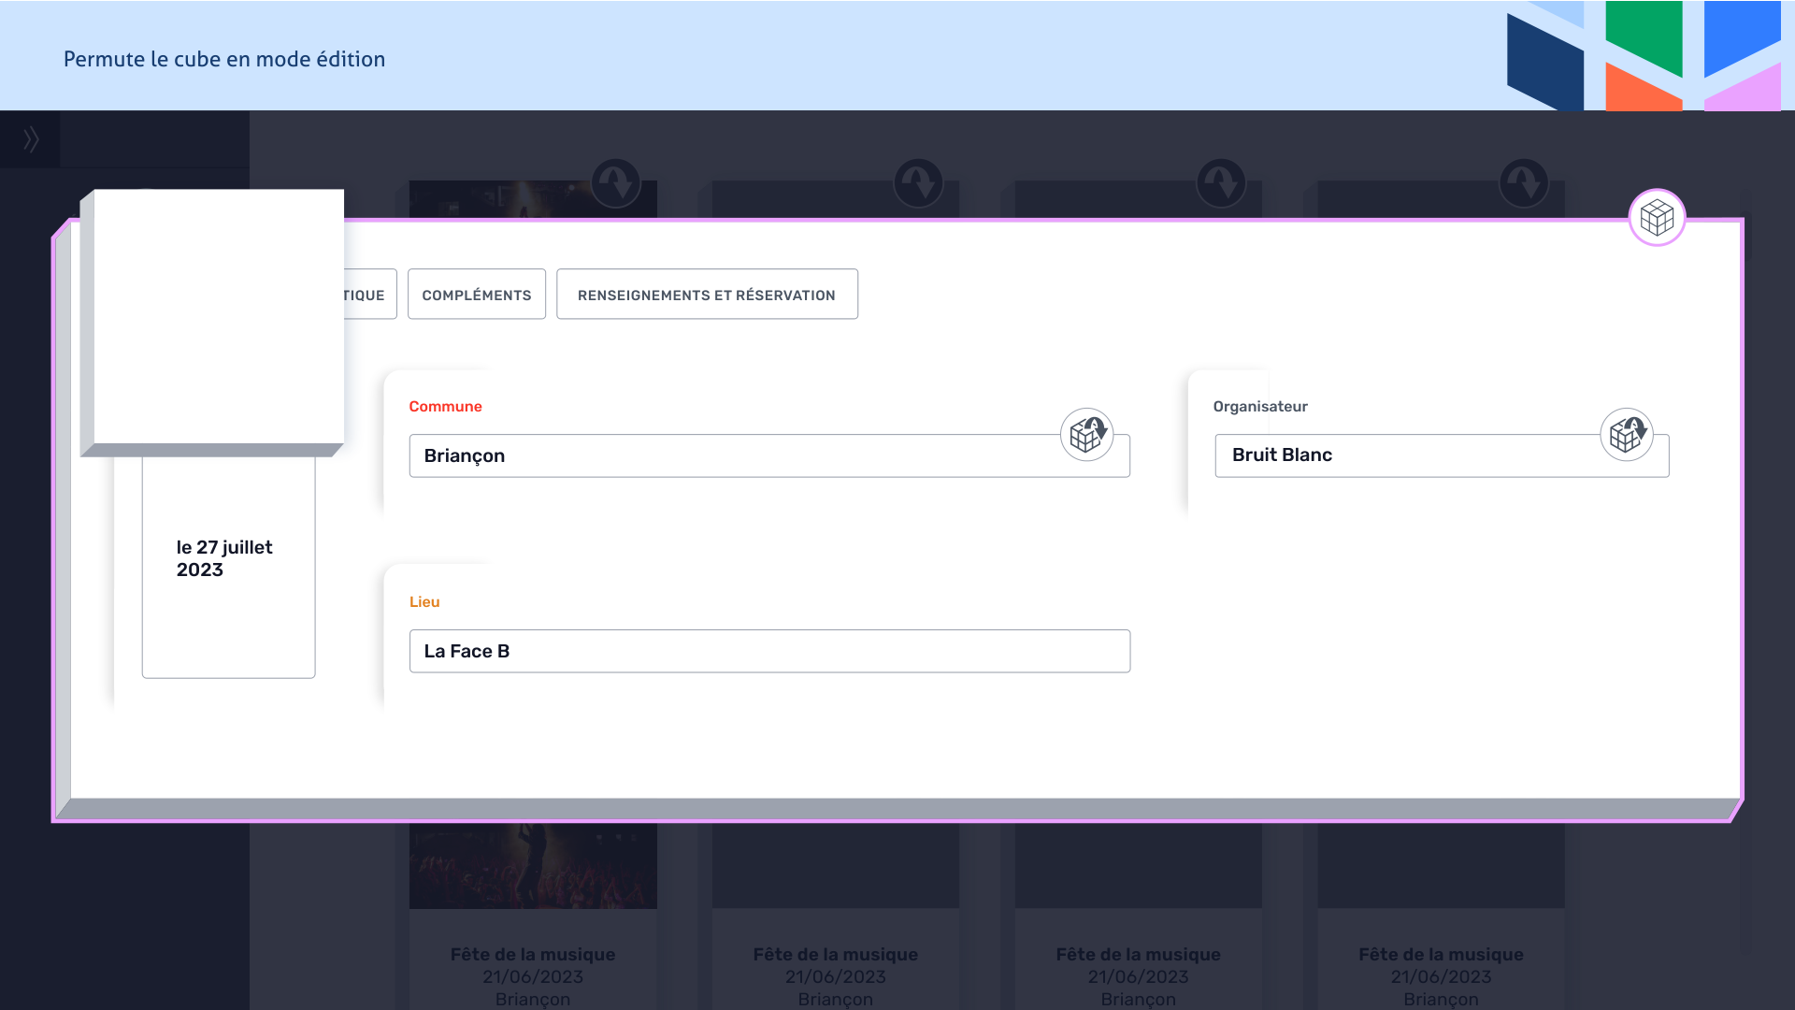Open the last Fête de la musique card title
This screenshot has width=1795, height=1010.
click(1440, 955)
